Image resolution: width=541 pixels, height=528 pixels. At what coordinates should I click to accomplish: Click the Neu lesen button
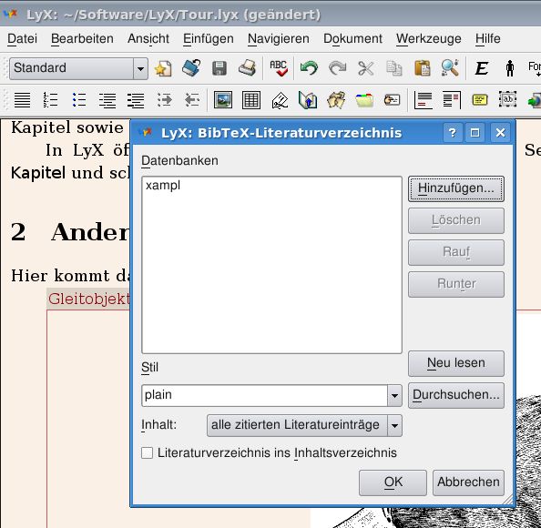click(x=456, y=363)
